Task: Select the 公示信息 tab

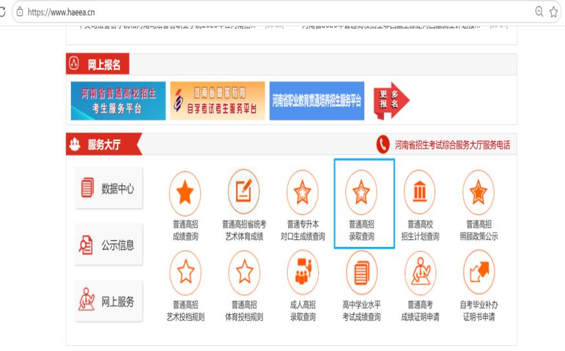Action: (109, 245)
